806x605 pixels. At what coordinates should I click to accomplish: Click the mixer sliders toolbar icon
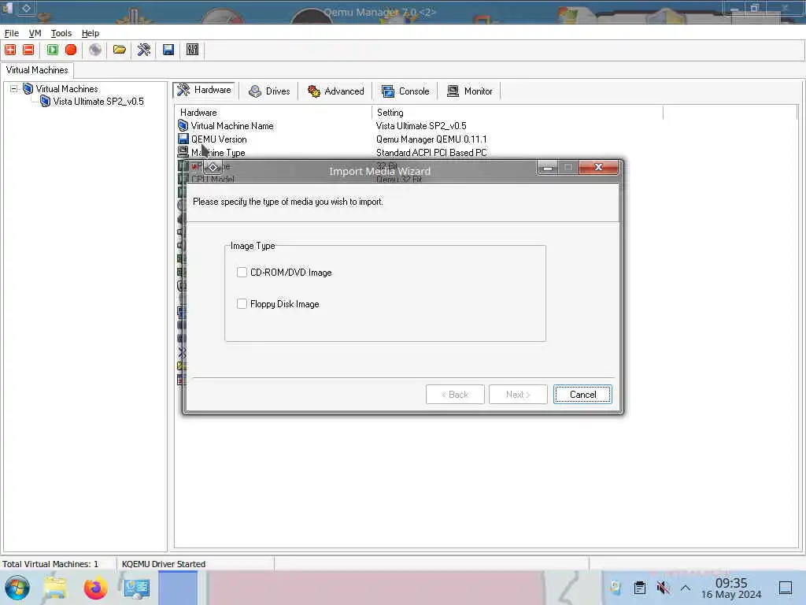click(193, 50)
